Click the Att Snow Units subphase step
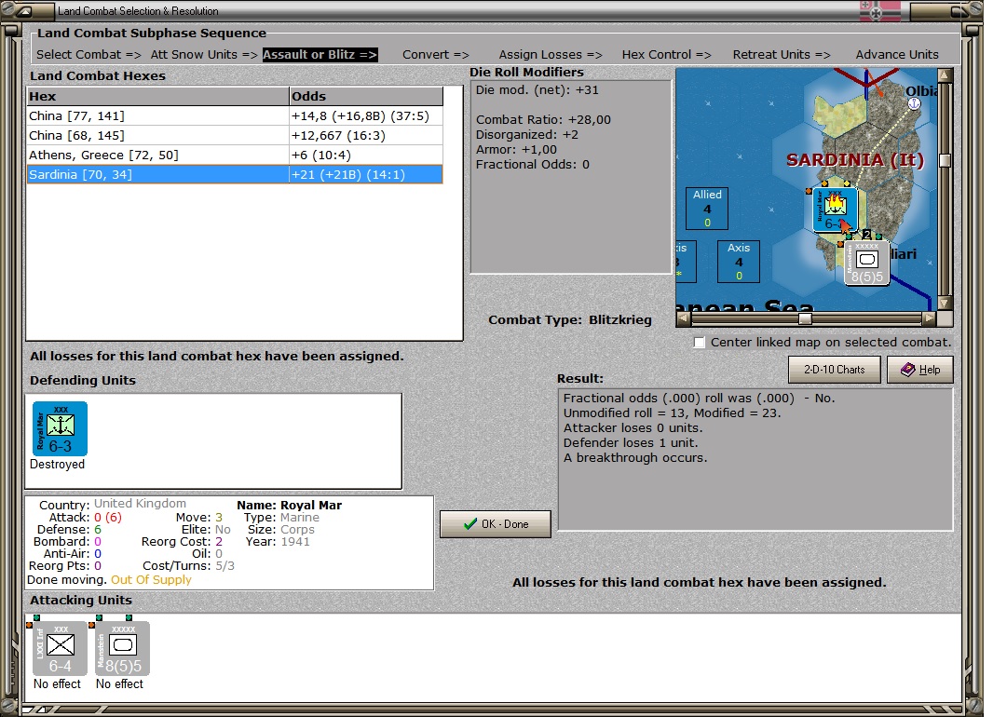Viewport: 1007px width, 717px height. (x=204, y=55)
